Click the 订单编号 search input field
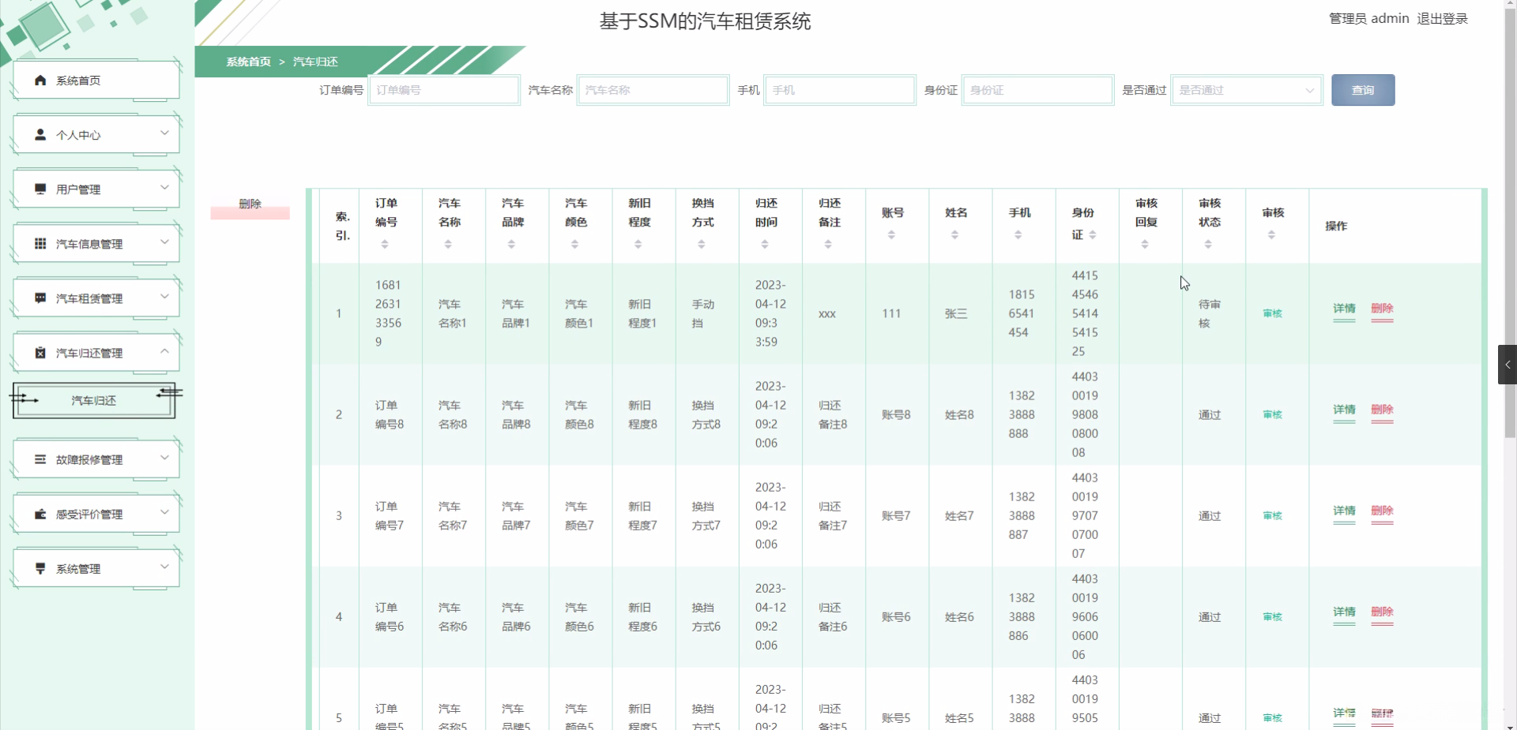Screen dimensions: 1517x730 [444, 90]
